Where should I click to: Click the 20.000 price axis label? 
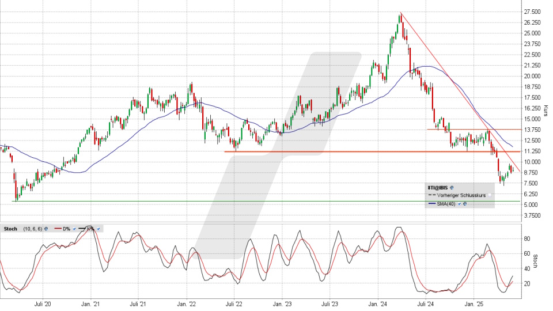point(532,76)
